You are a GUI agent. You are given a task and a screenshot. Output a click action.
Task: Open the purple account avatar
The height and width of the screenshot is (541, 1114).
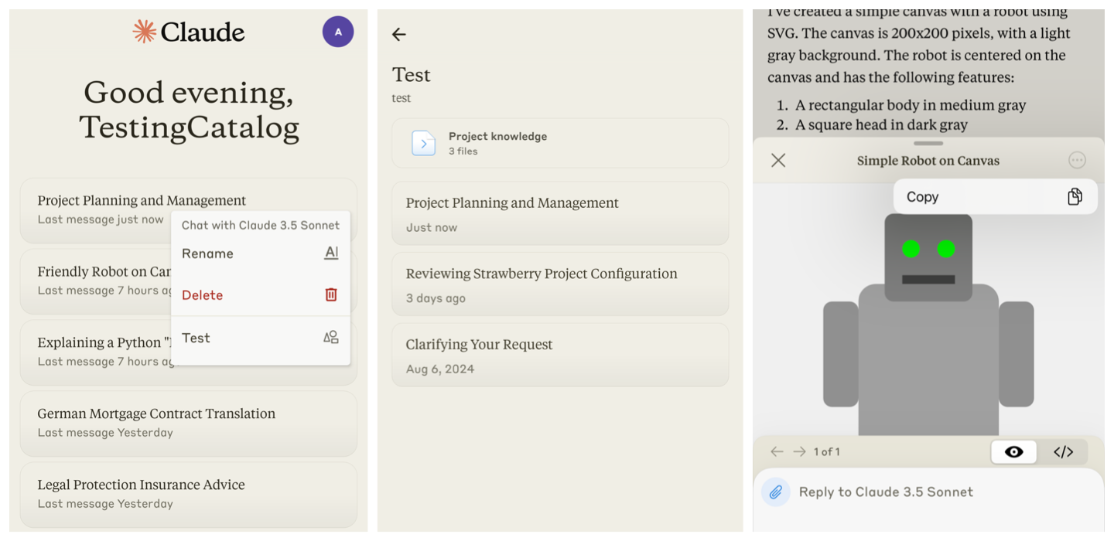click(338, 32)
